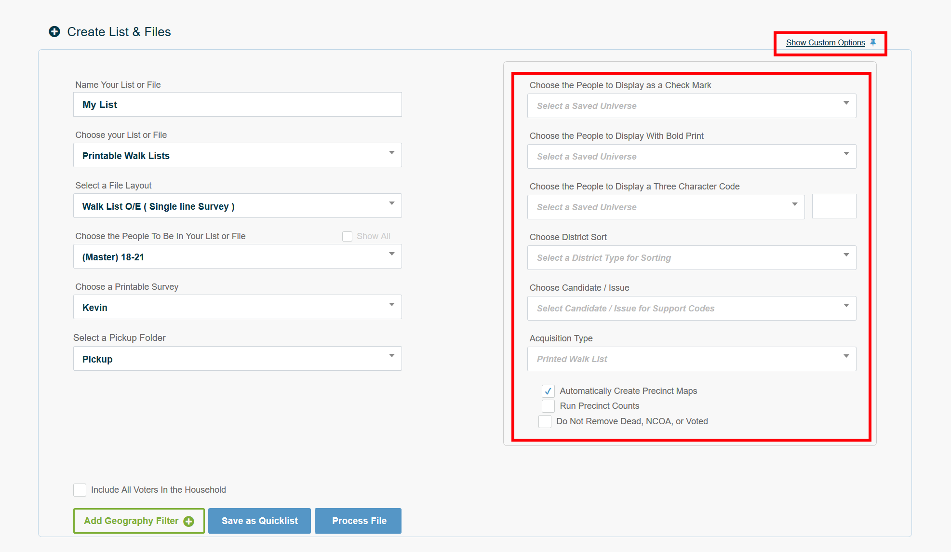Toggle the Show All option
This screenshot has width=951, height=552.
(x=347, y=236)
